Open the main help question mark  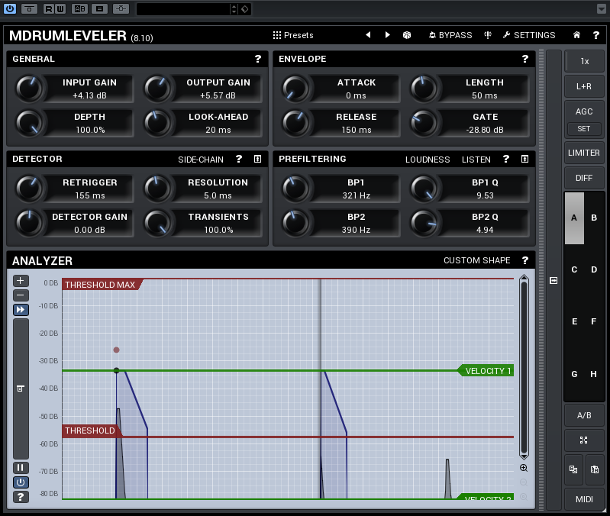(596, 35)
